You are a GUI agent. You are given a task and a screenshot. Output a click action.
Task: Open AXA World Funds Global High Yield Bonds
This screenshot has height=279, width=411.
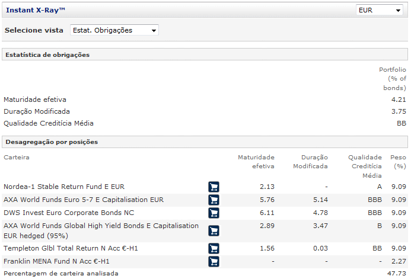(101, 230)
